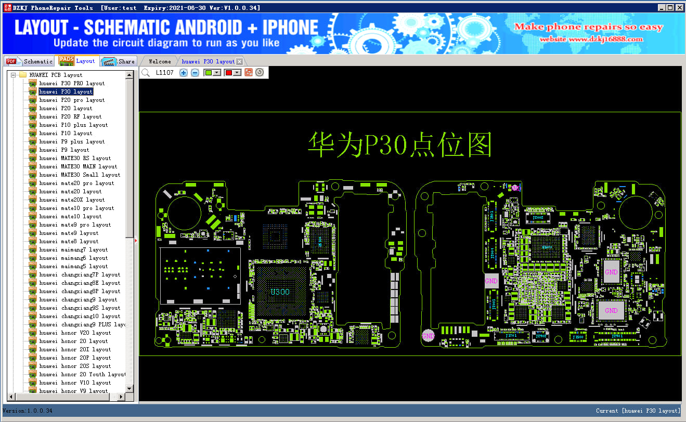
Task: Click the orange overlapping-squares toolbar icon
Action: (249, 73)
